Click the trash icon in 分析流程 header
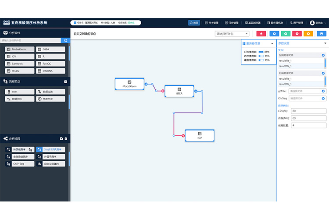This screenshot has width=329, height=219. click(x=66, y=139)
